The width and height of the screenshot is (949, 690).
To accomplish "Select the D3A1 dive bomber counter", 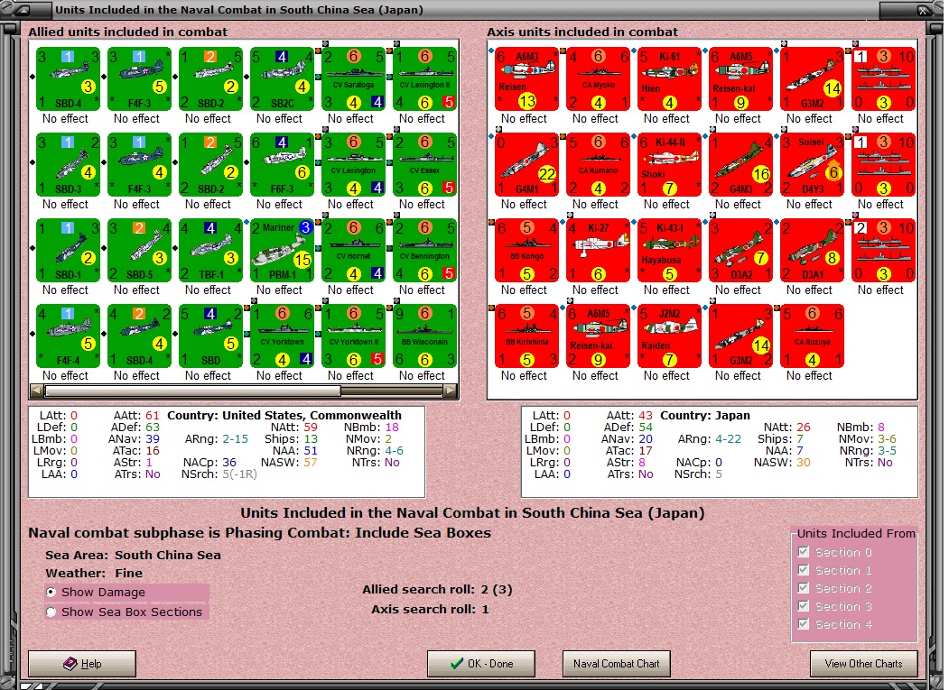I will tap(813, 251).
